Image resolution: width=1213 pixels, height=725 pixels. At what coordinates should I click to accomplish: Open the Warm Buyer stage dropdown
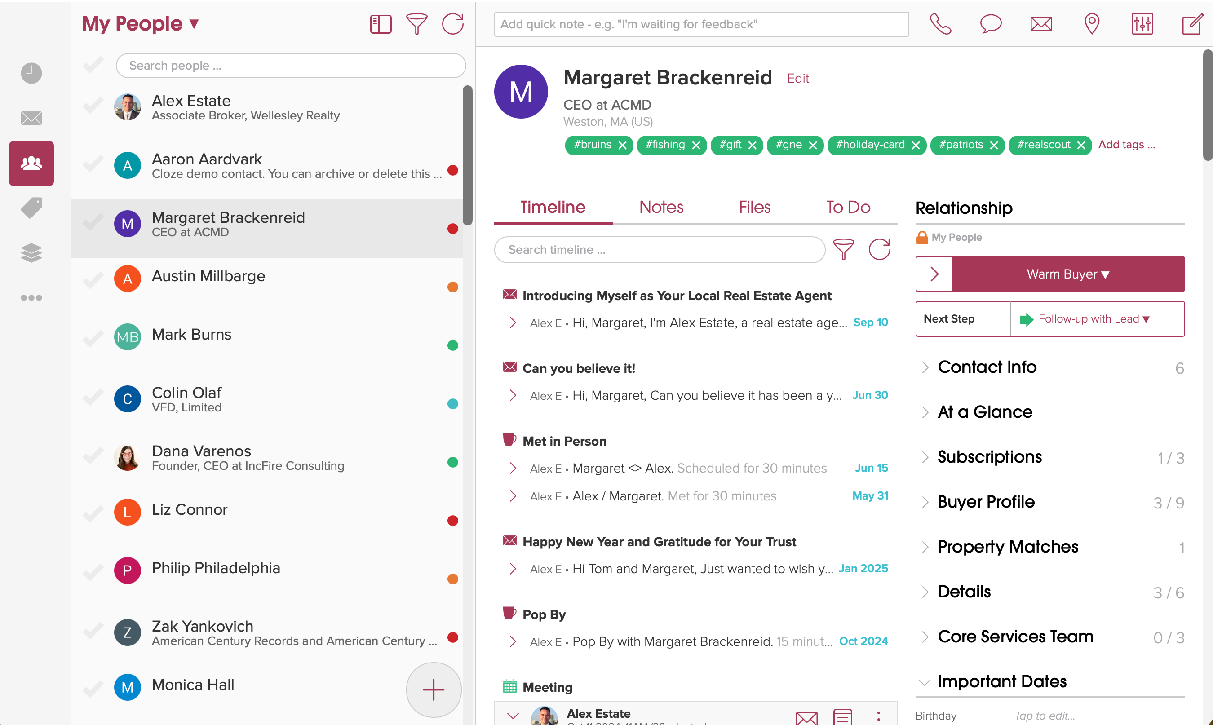pos(1067,274)
